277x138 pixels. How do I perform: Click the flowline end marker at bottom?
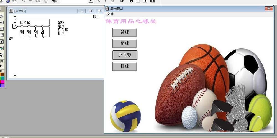pyautogui.click(x=15, y=76)
